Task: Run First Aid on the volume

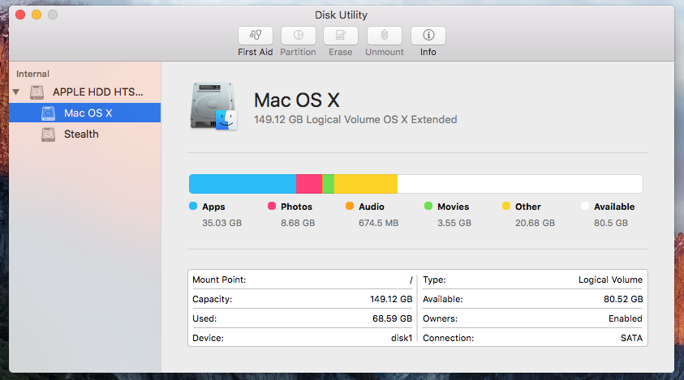Action: coord(256,36)
